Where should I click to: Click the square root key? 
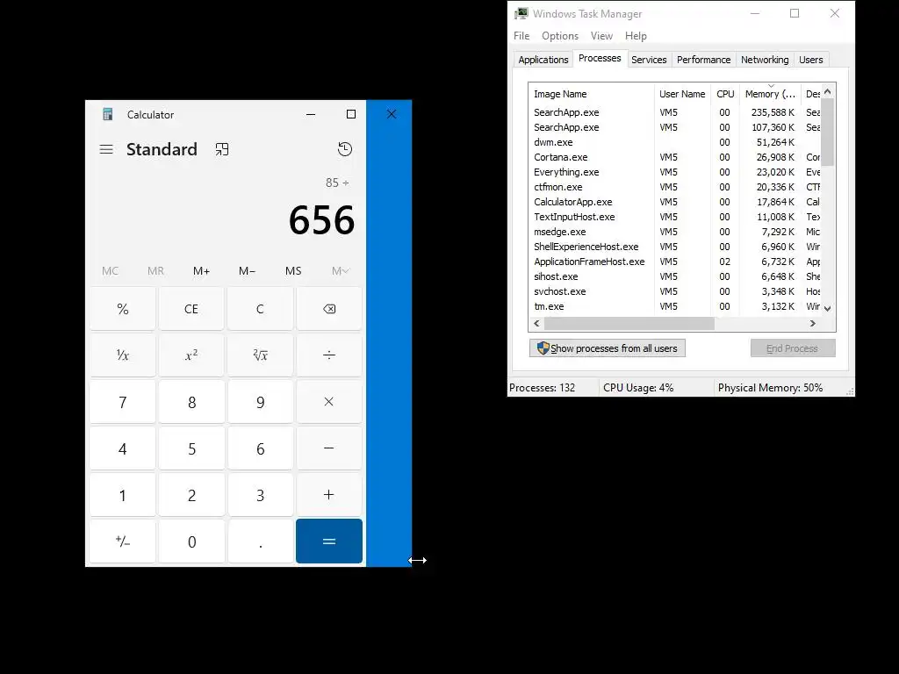click(x=260, y=355)
